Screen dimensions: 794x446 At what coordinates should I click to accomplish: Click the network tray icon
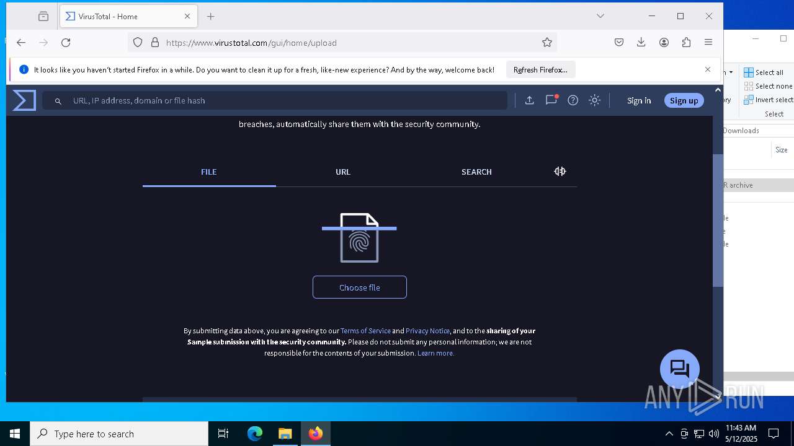(x=699, y=434)
